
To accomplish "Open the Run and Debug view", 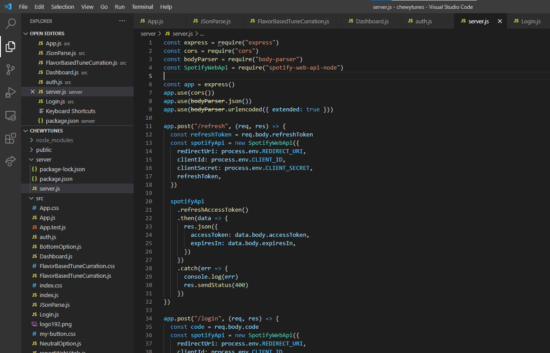I will click(11, 92).
